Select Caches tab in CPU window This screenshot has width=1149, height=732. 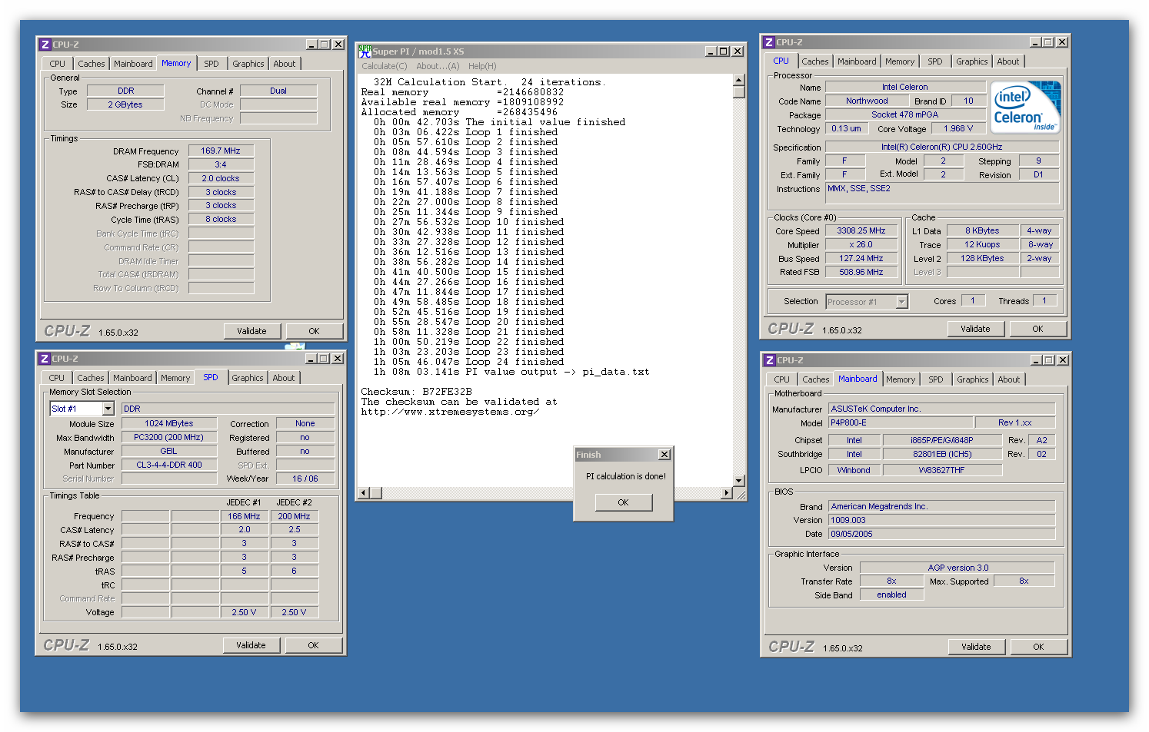click(x=815, y=61)
